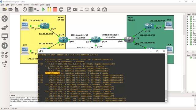Select the add note tool
Screen dimensions: 196x110
pos(69,9)
